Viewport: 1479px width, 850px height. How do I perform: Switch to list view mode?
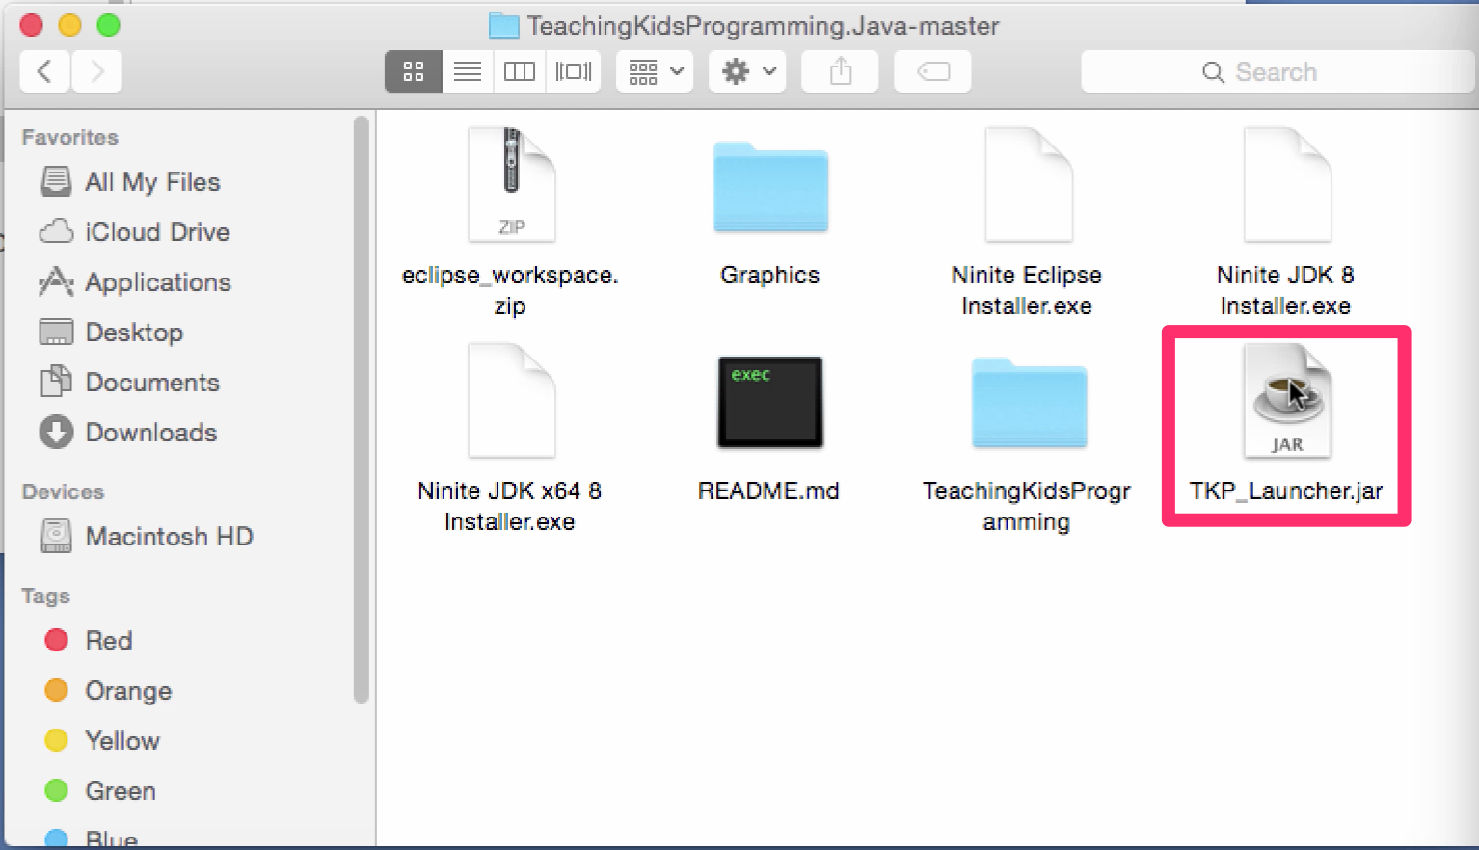[468, 71]
